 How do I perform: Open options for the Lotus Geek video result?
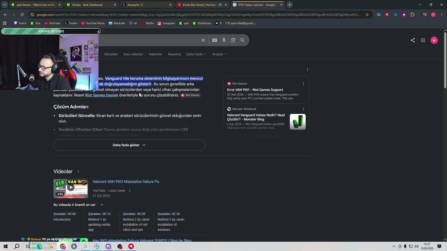pyautogui.click(x=130, y=191)
